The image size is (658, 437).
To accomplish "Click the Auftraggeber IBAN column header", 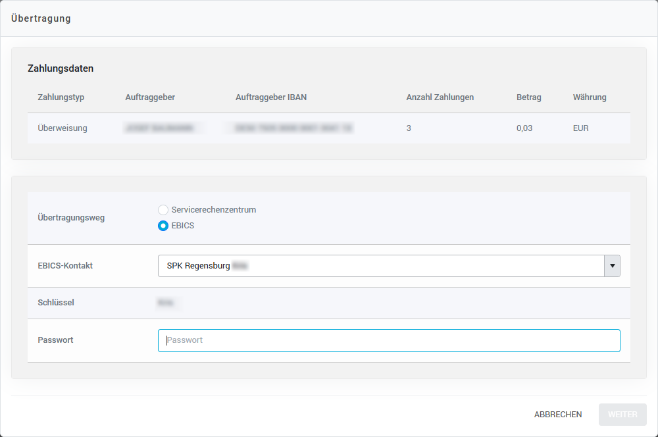I will click(x=271, y=97).
